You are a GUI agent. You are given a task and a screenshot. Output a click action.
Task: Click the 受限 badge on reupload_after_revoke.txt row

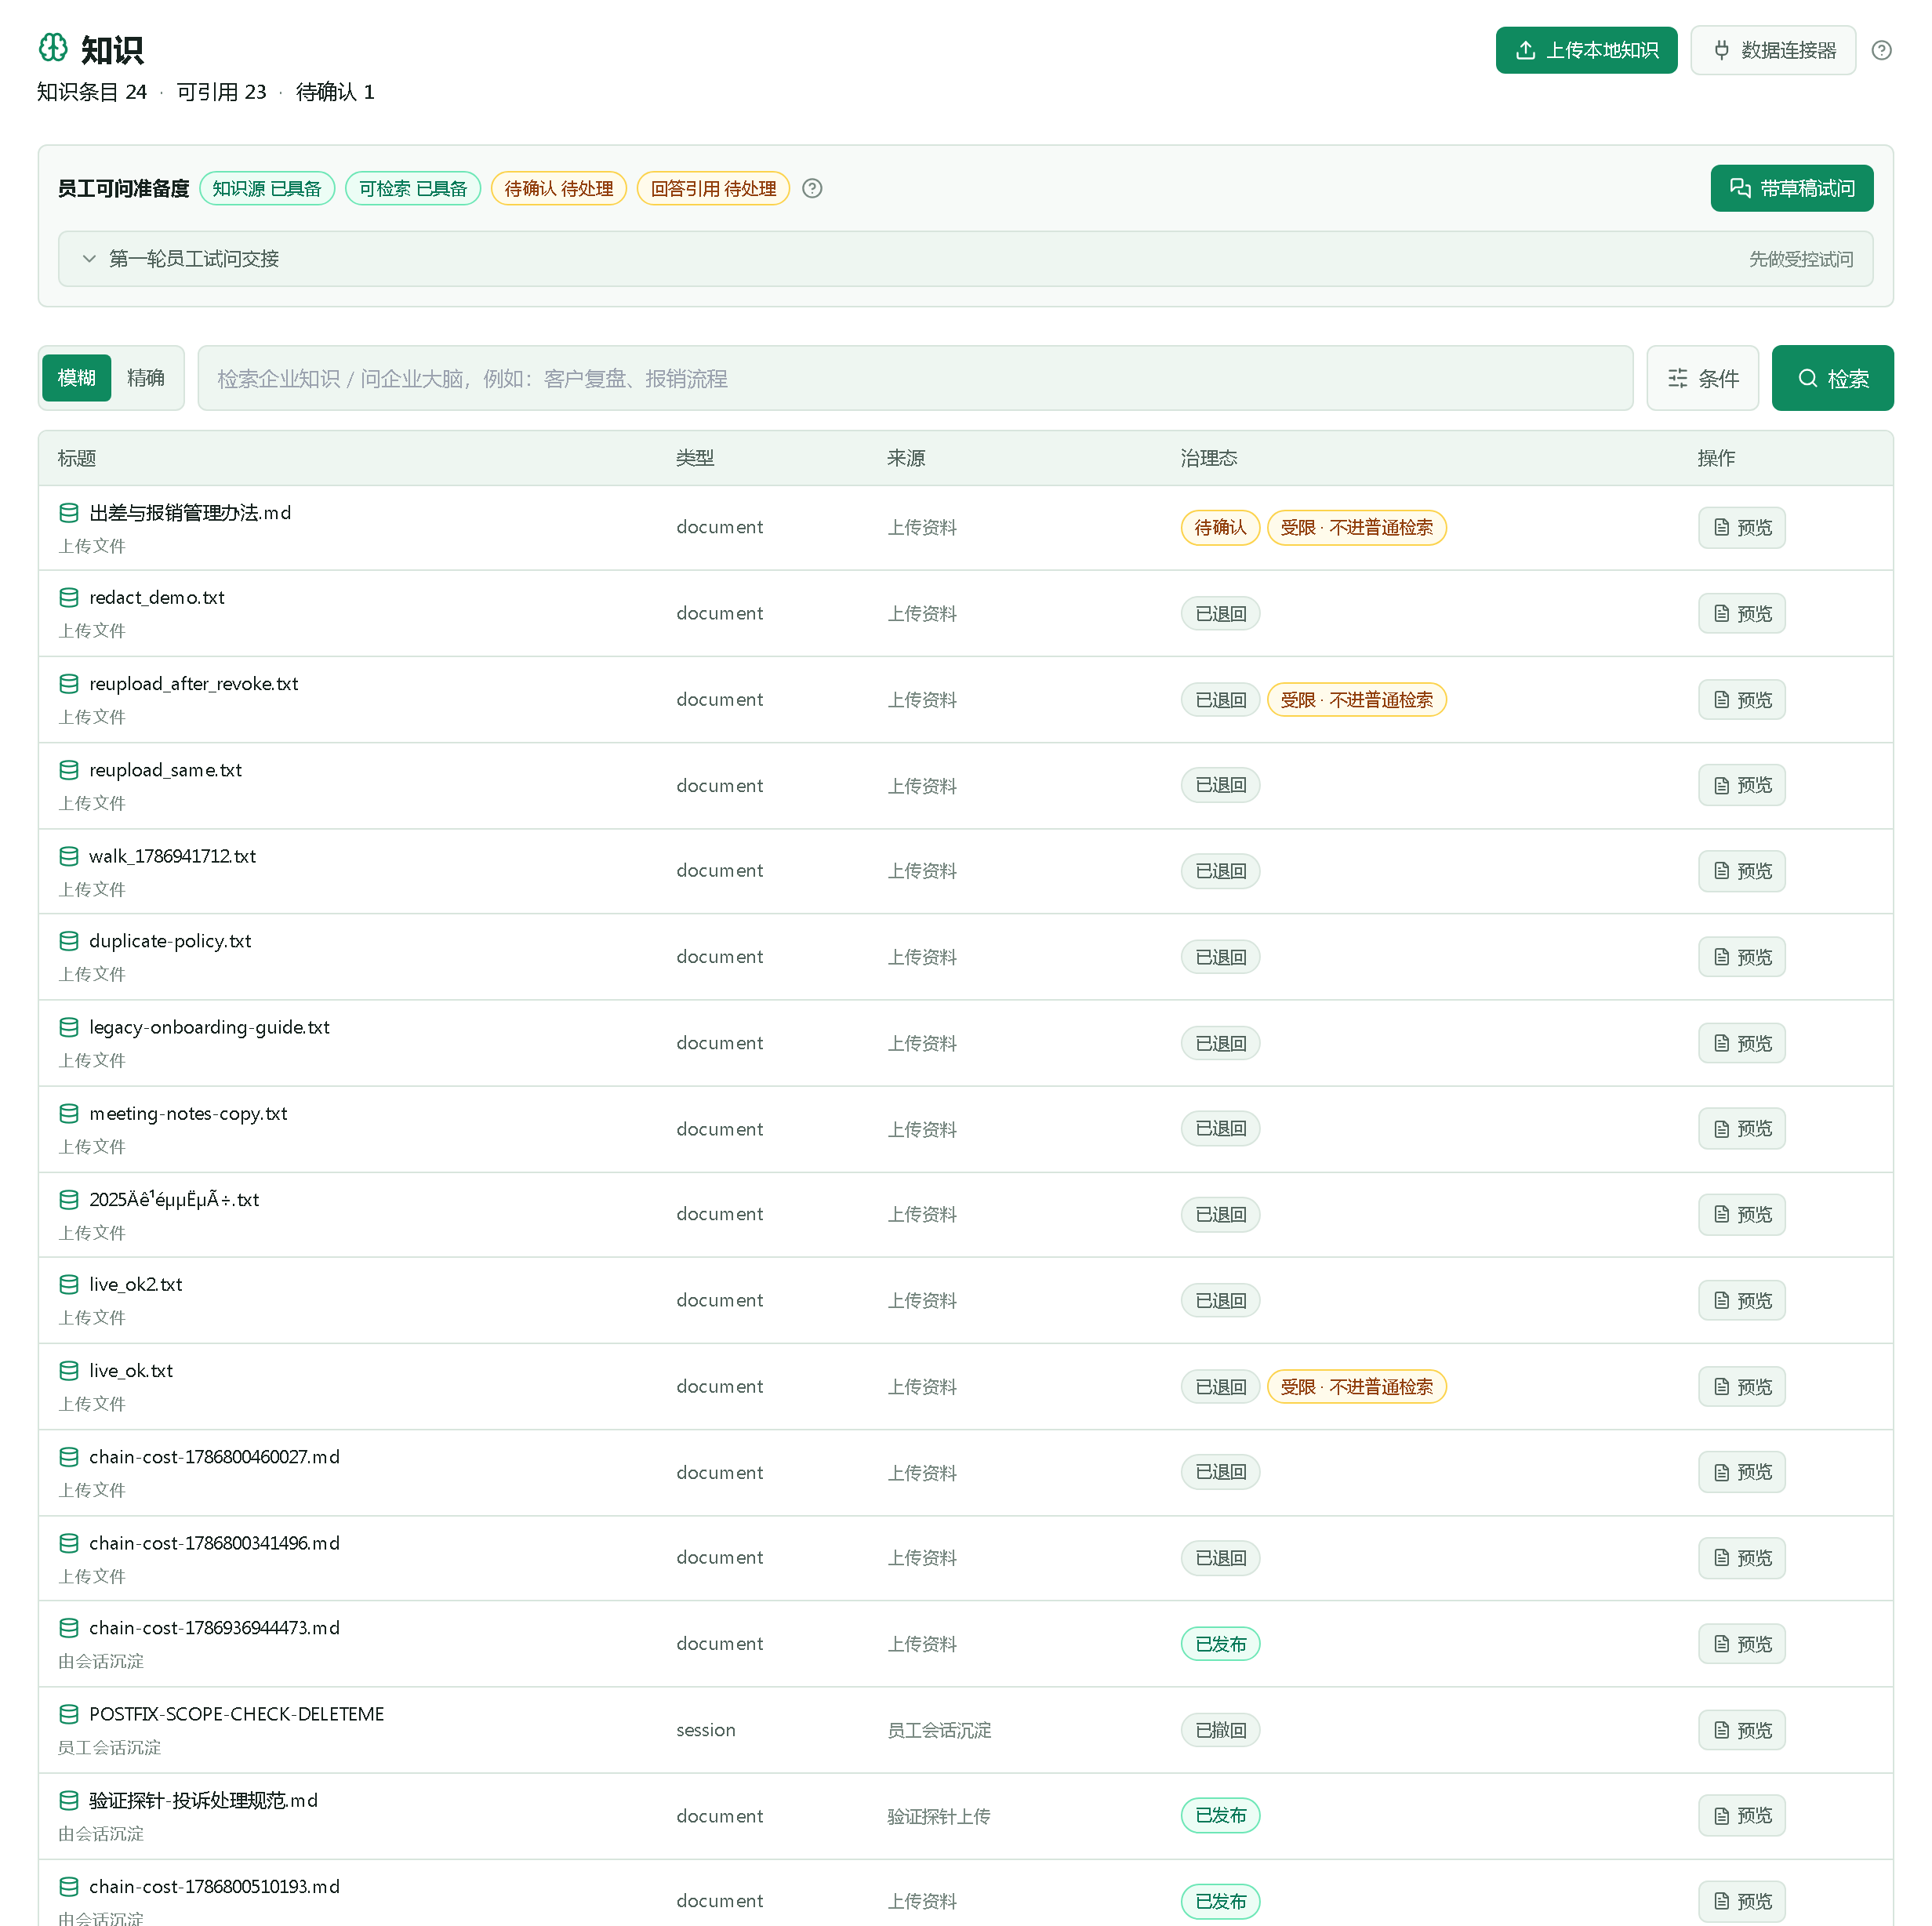pyautogui.click(x=1356, y=699)
